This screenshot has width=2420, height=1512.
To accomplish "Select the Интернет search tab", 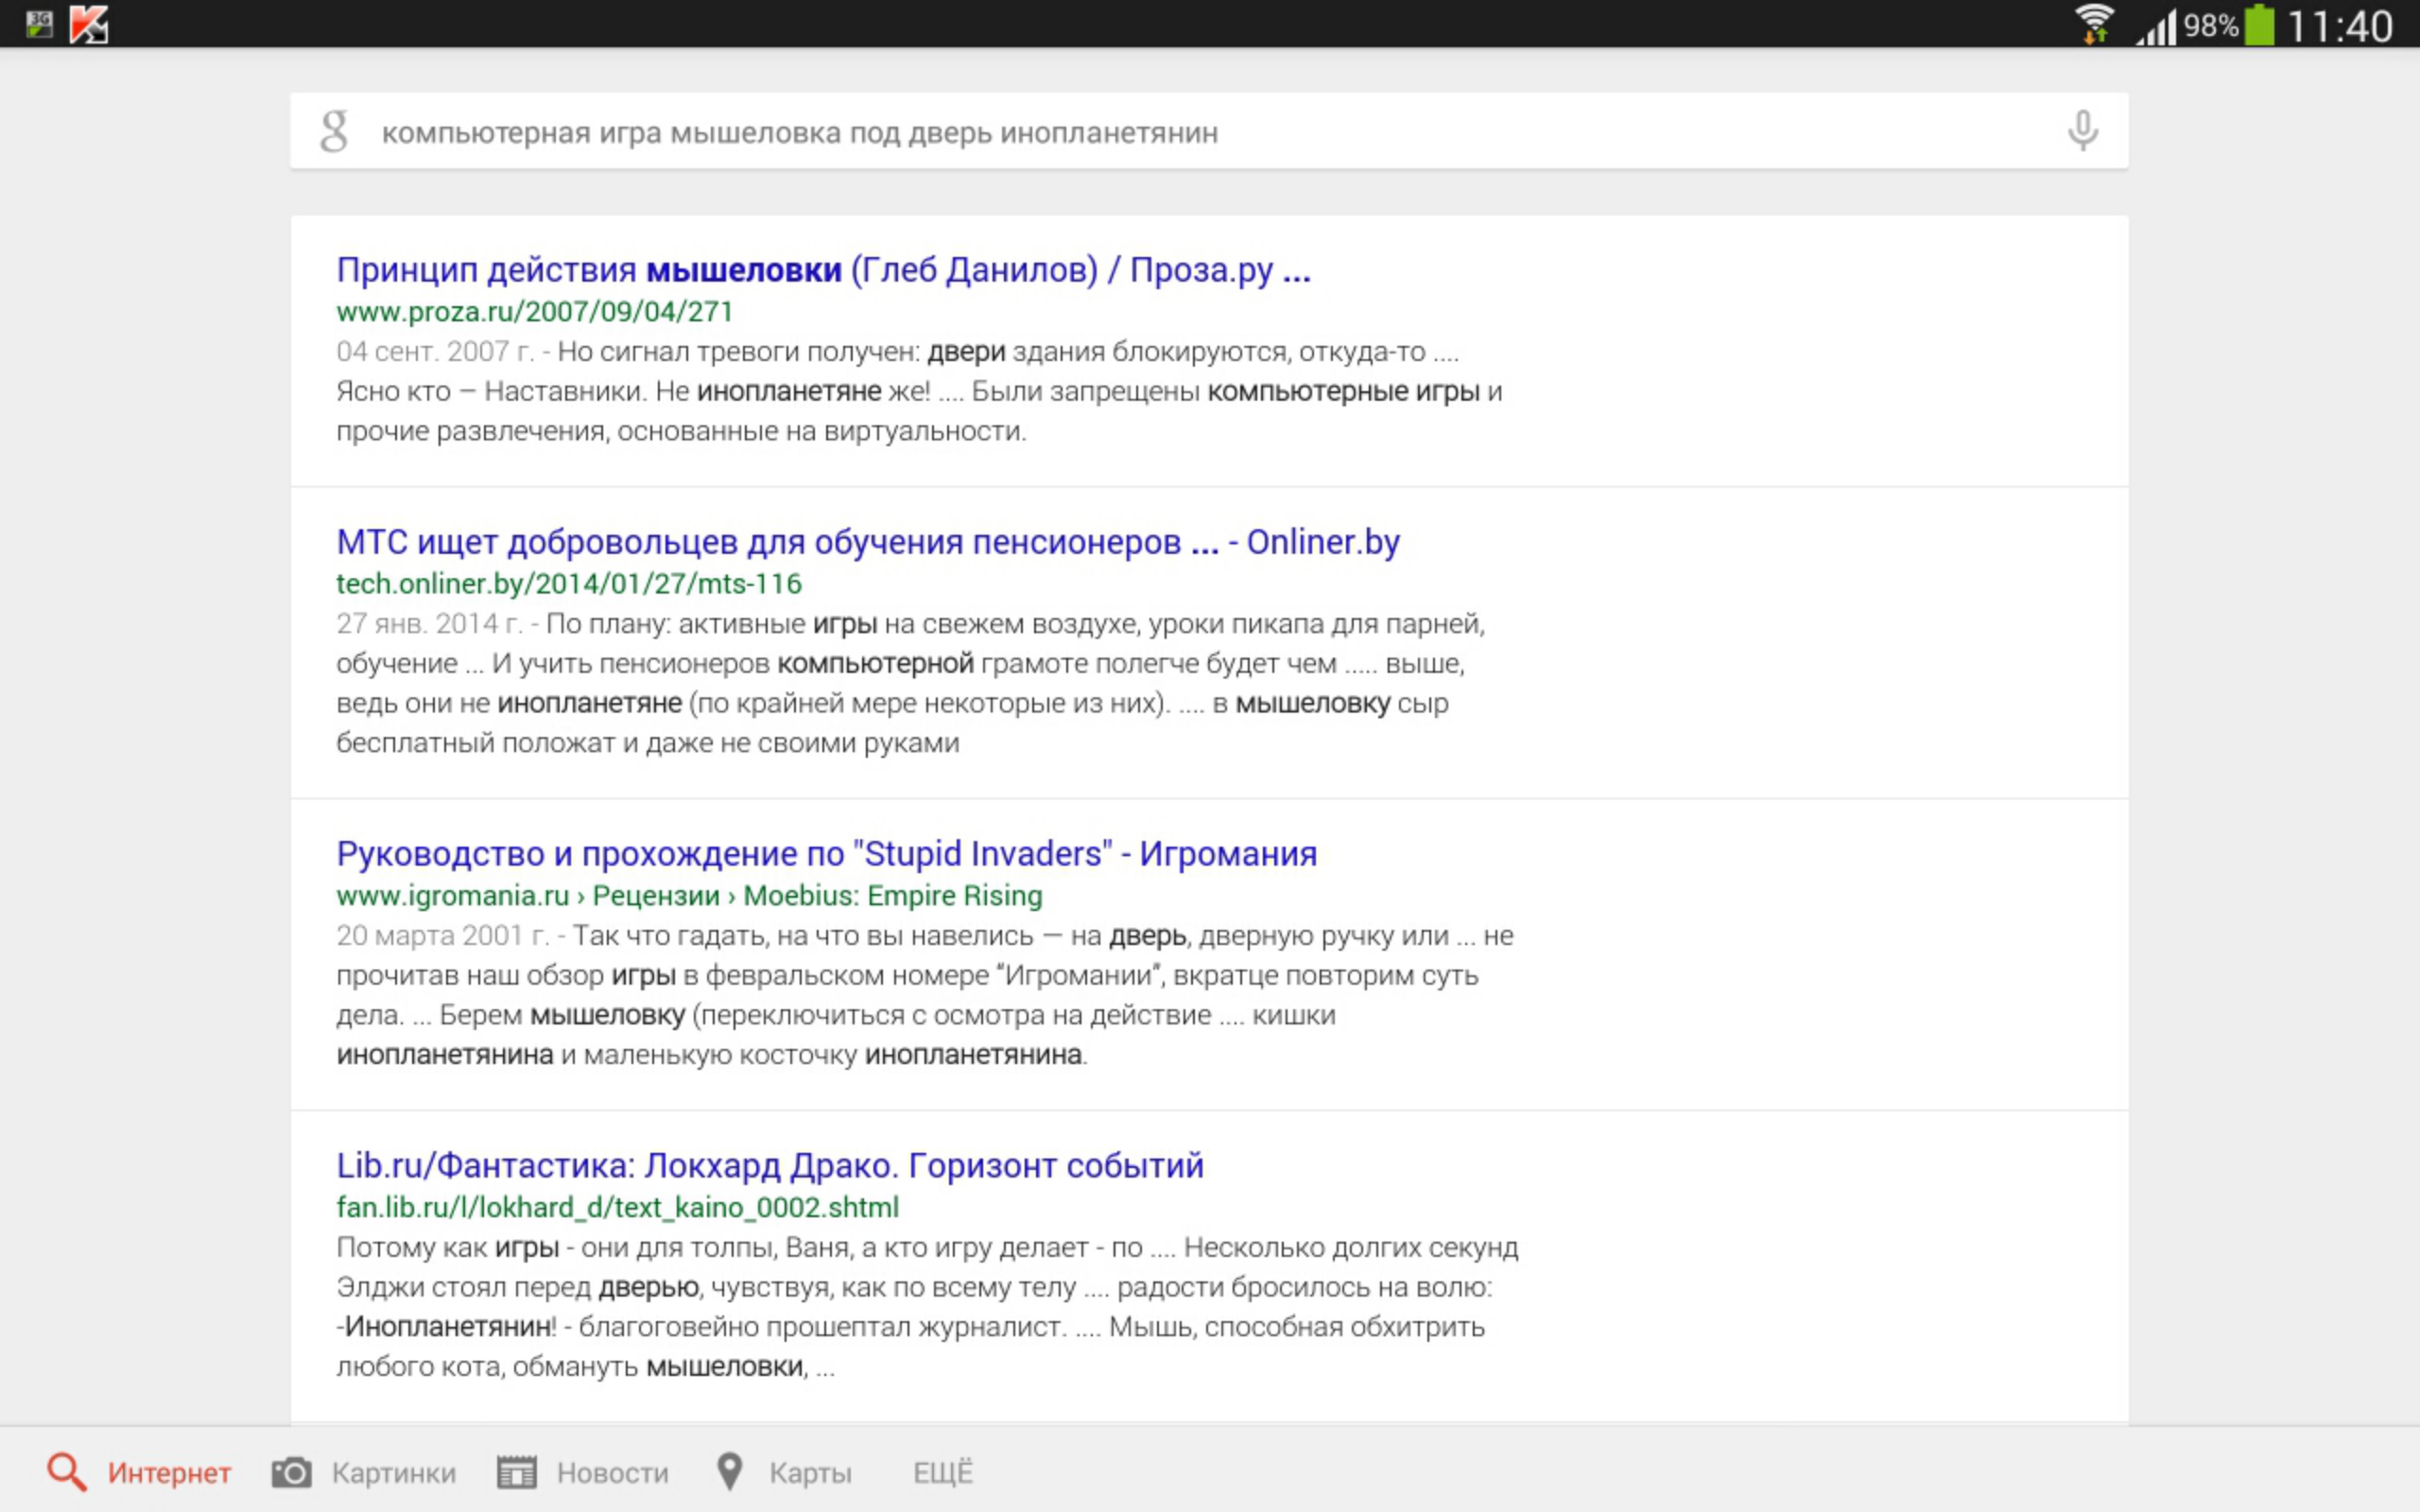I will [x=139, y=1472].
